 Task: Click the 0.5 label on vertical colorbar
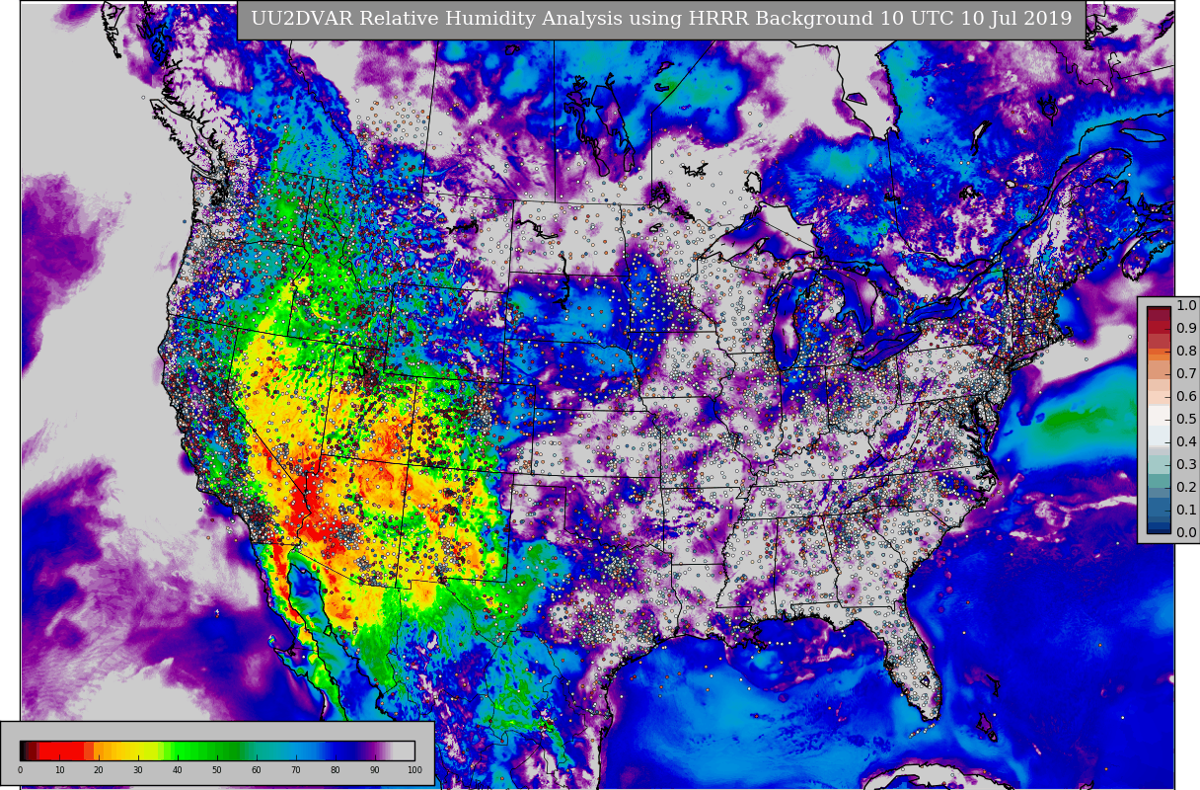(x=1186, y=420)
